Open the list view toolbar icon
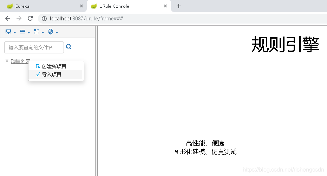This screenshot has width=327, height=176. pos(22,32)
